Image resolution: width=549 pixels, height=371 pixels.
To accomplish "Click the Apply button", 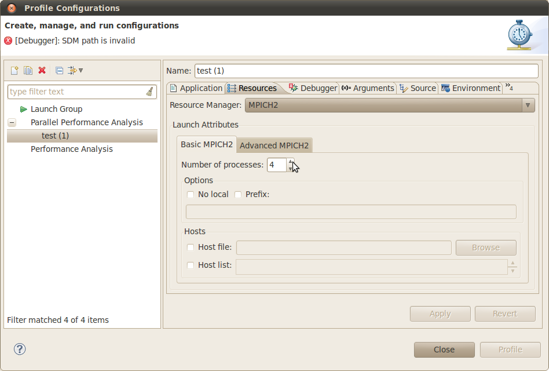I will coord(440,314).
